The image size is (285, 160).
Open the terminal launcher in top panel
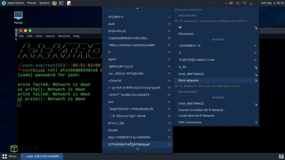click(61, 3)
